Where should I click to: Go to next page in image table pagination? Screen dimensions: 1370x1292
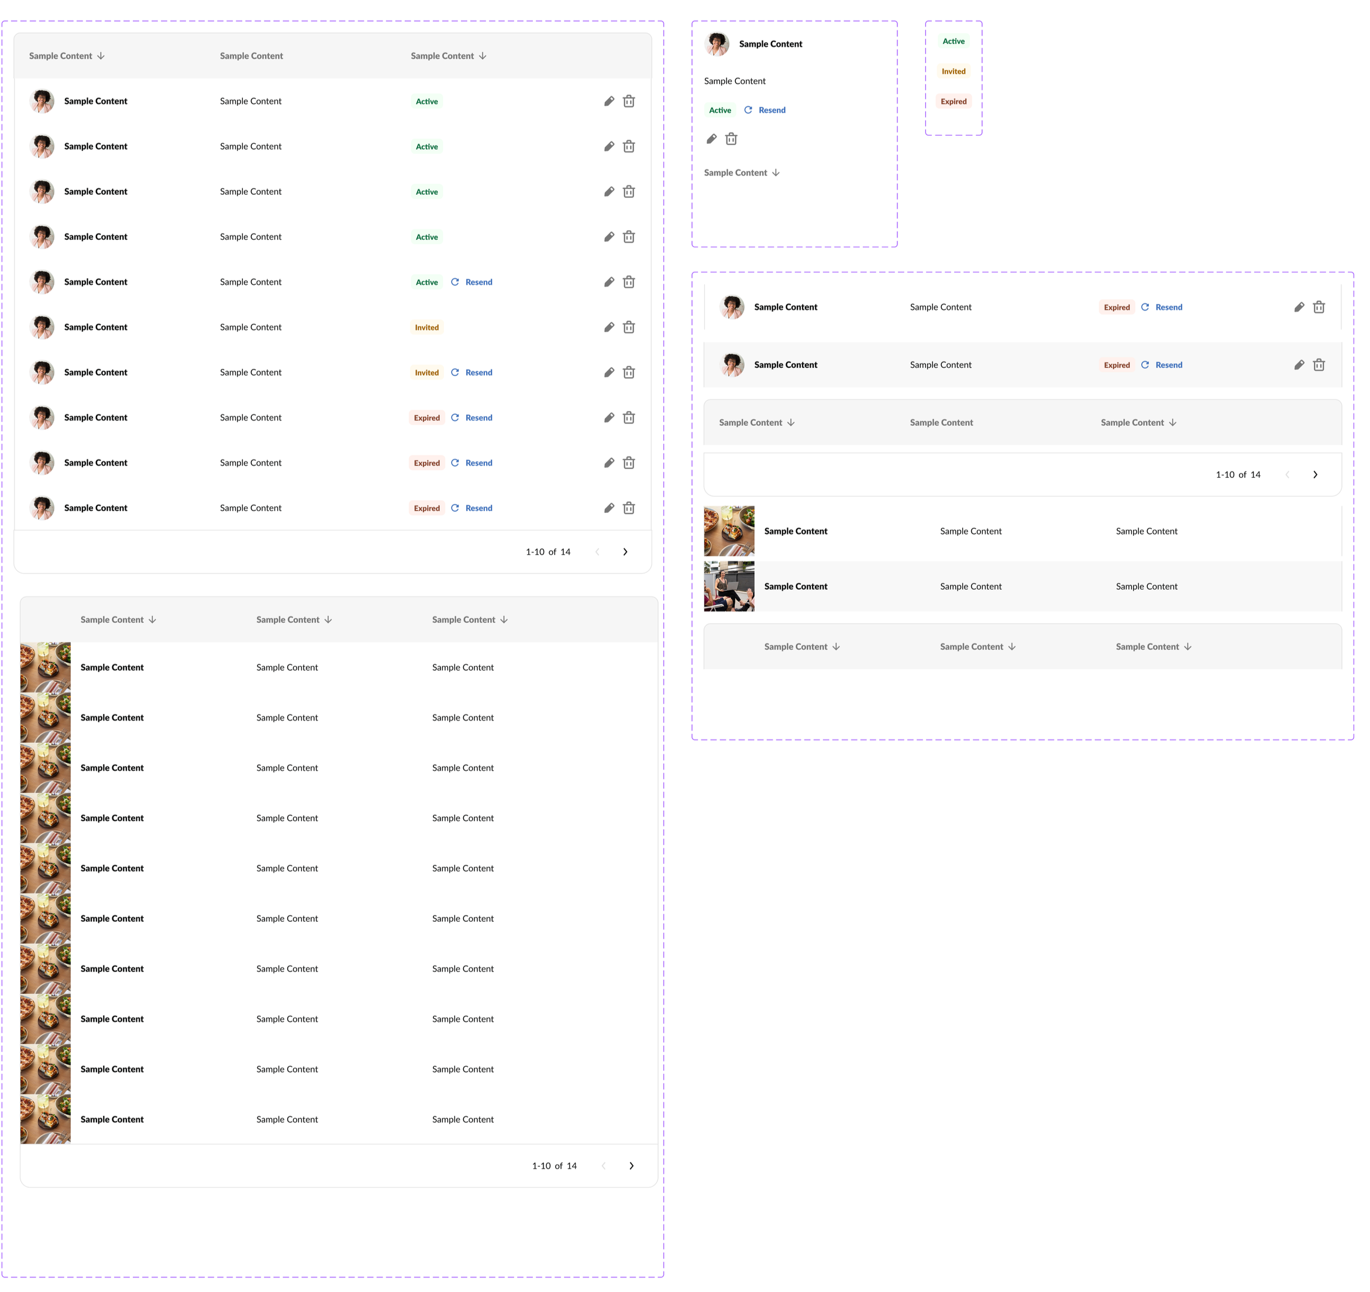tap(631, 1166)
